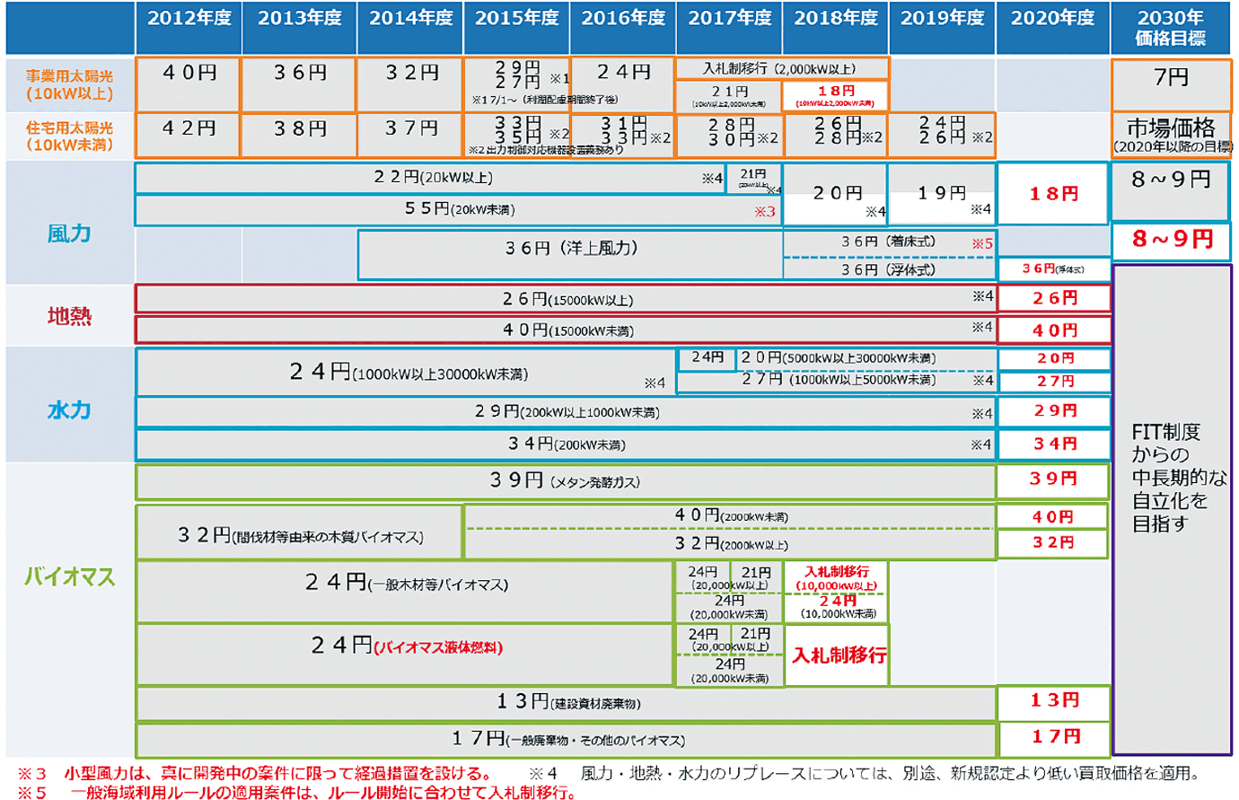Select 入札制移行 (10,000kW以上) biomass cell
This screenshot has width=1239, height=800.
[836, 577]
